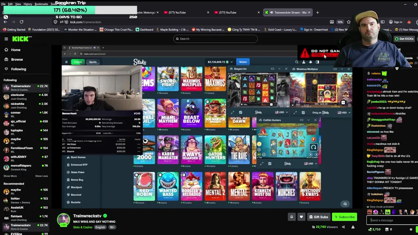Toggle the Kick hamburger menu
418x235 pixels.
6,39
